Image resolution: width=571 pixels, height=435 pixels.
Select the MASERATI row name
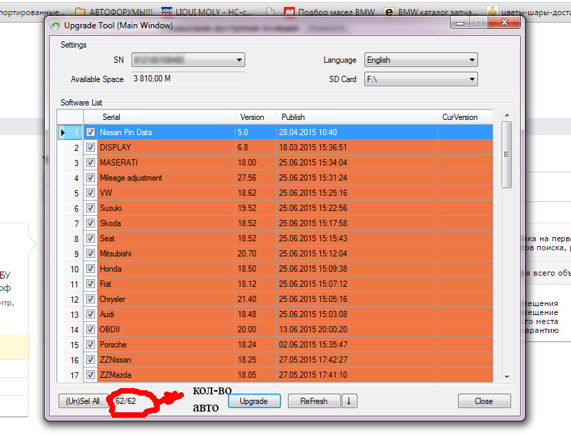(118, 163)
